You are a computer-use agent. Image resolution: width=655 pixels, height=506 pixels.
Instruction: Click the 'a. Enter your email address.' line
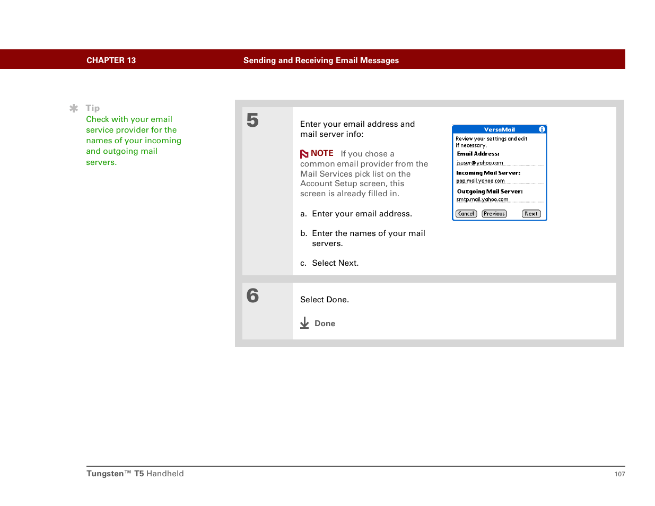tap(356, 214)
